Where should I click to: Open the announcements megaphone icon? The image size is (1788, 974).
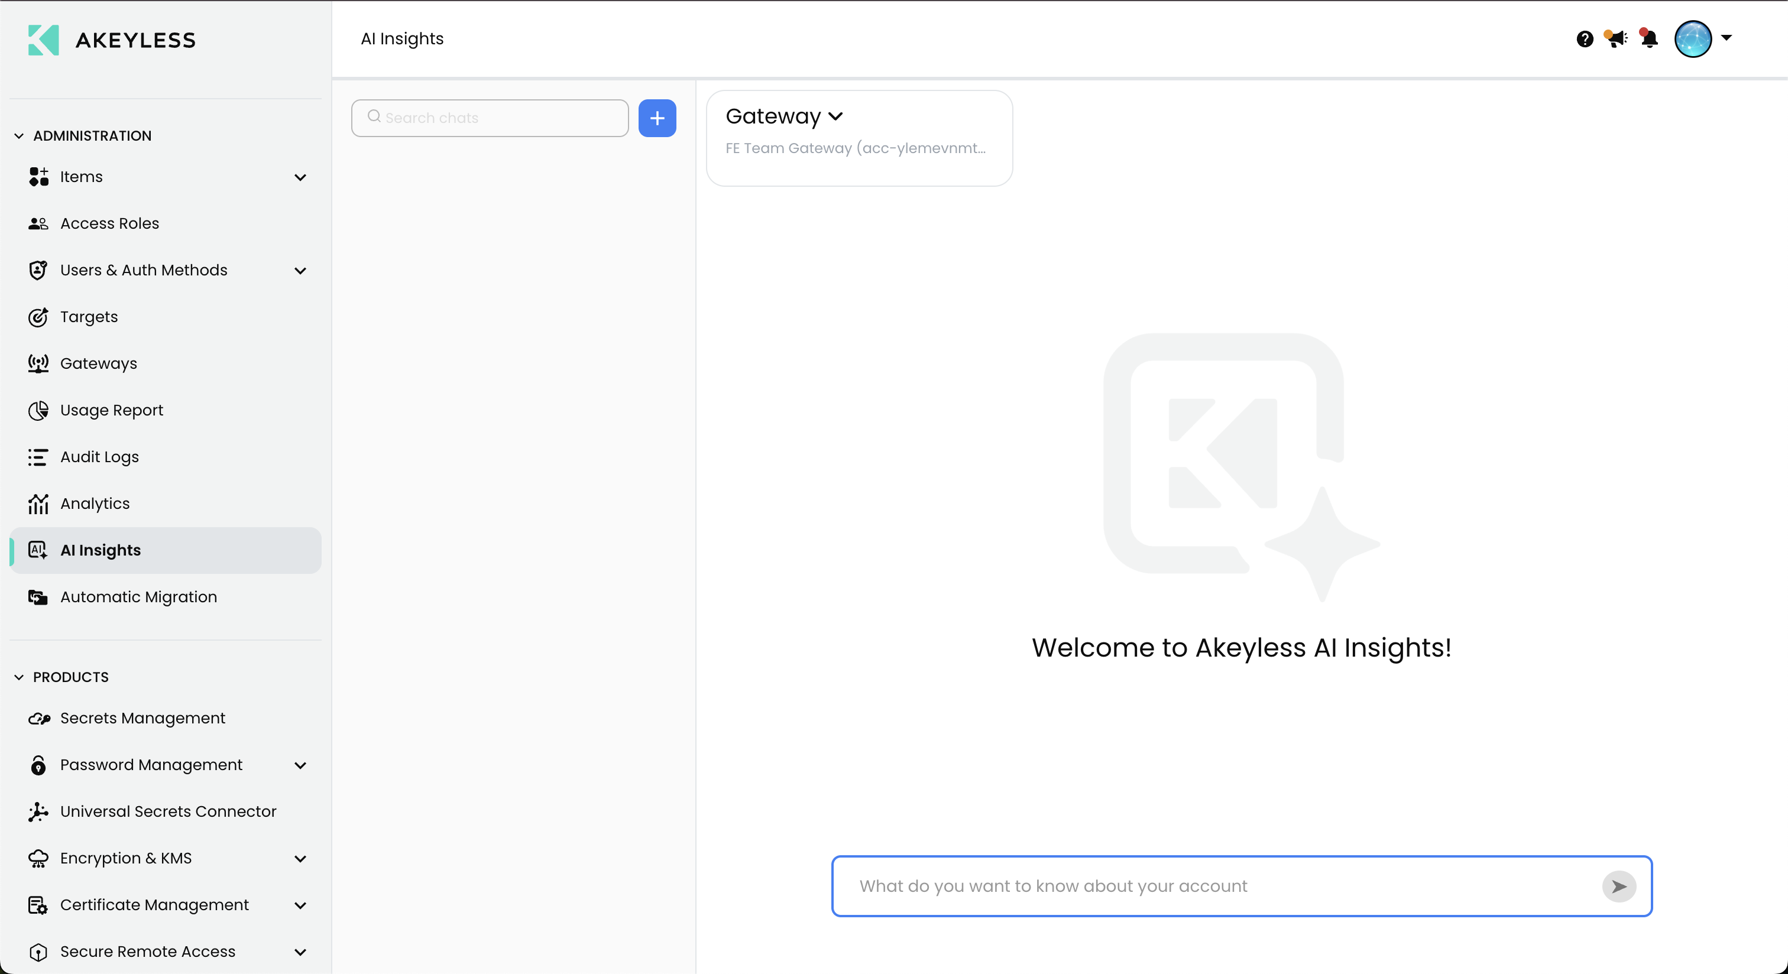[x=1617, y=39]
